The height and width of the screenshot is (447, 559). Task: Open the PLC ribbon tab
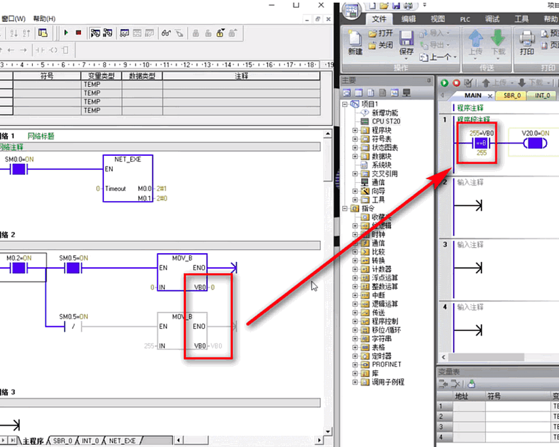465,19
